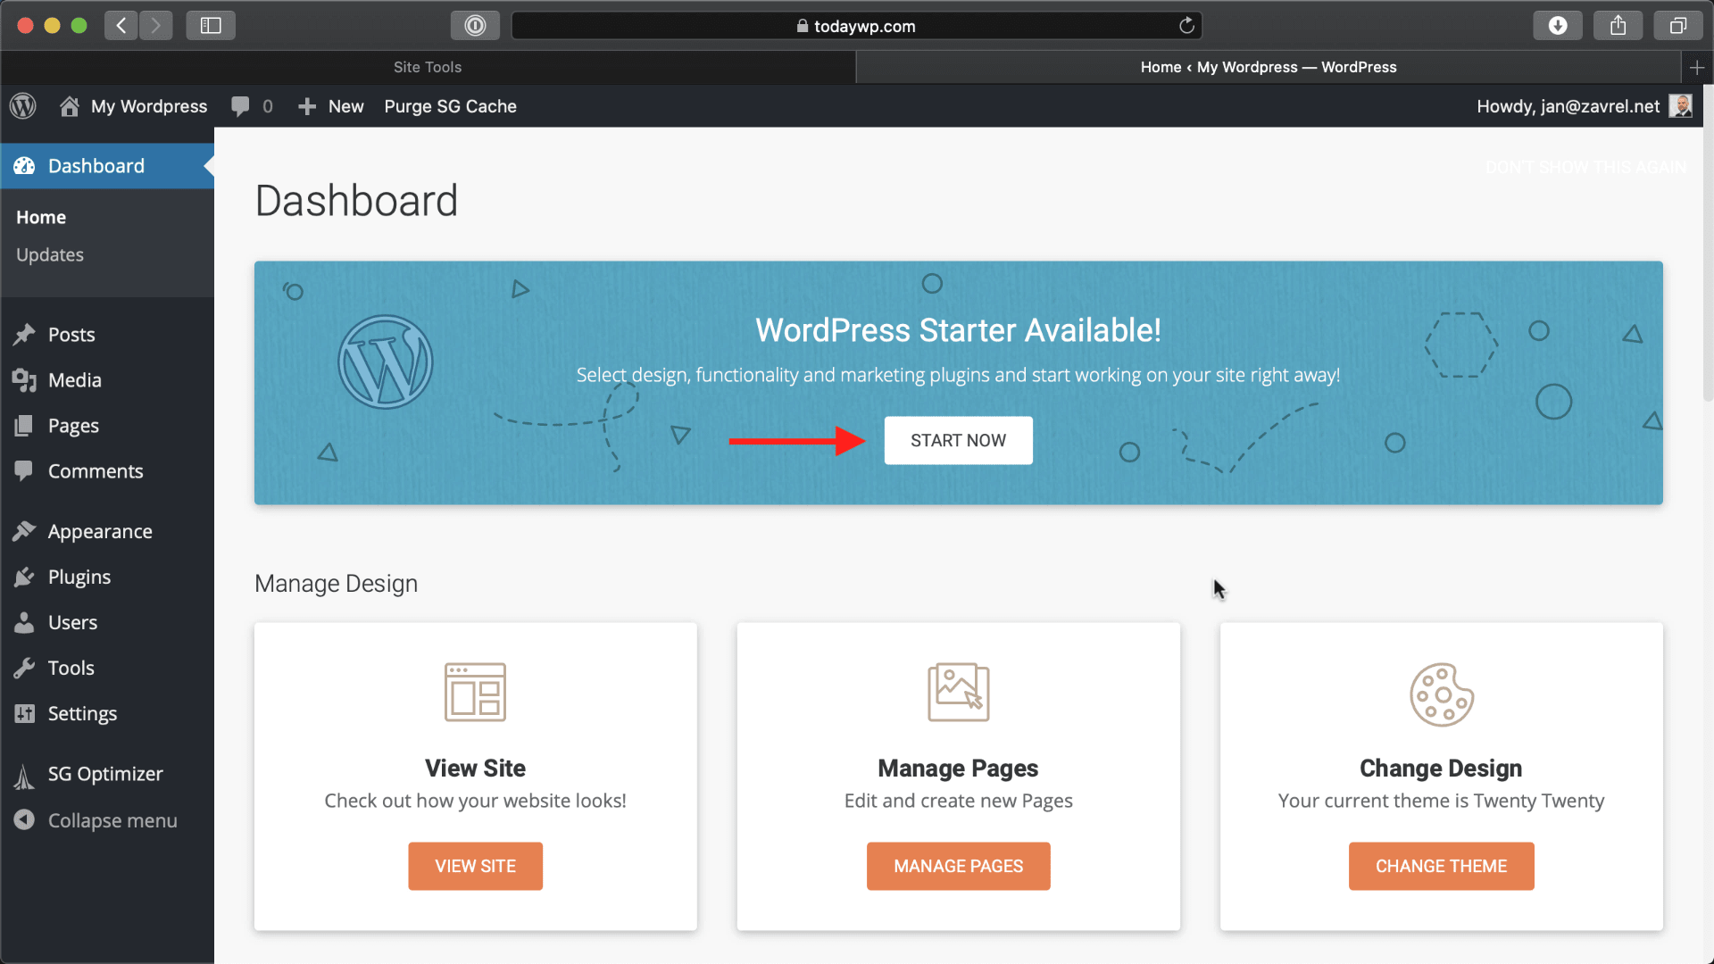The image size is (1714, 964).
Task: Click the Plugins plug icon
Action: click(24, 577)
